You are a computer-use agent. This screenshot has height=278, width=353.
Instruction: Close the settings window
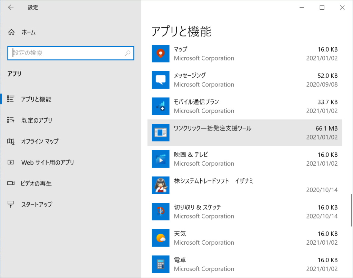[x=342, y=8]
